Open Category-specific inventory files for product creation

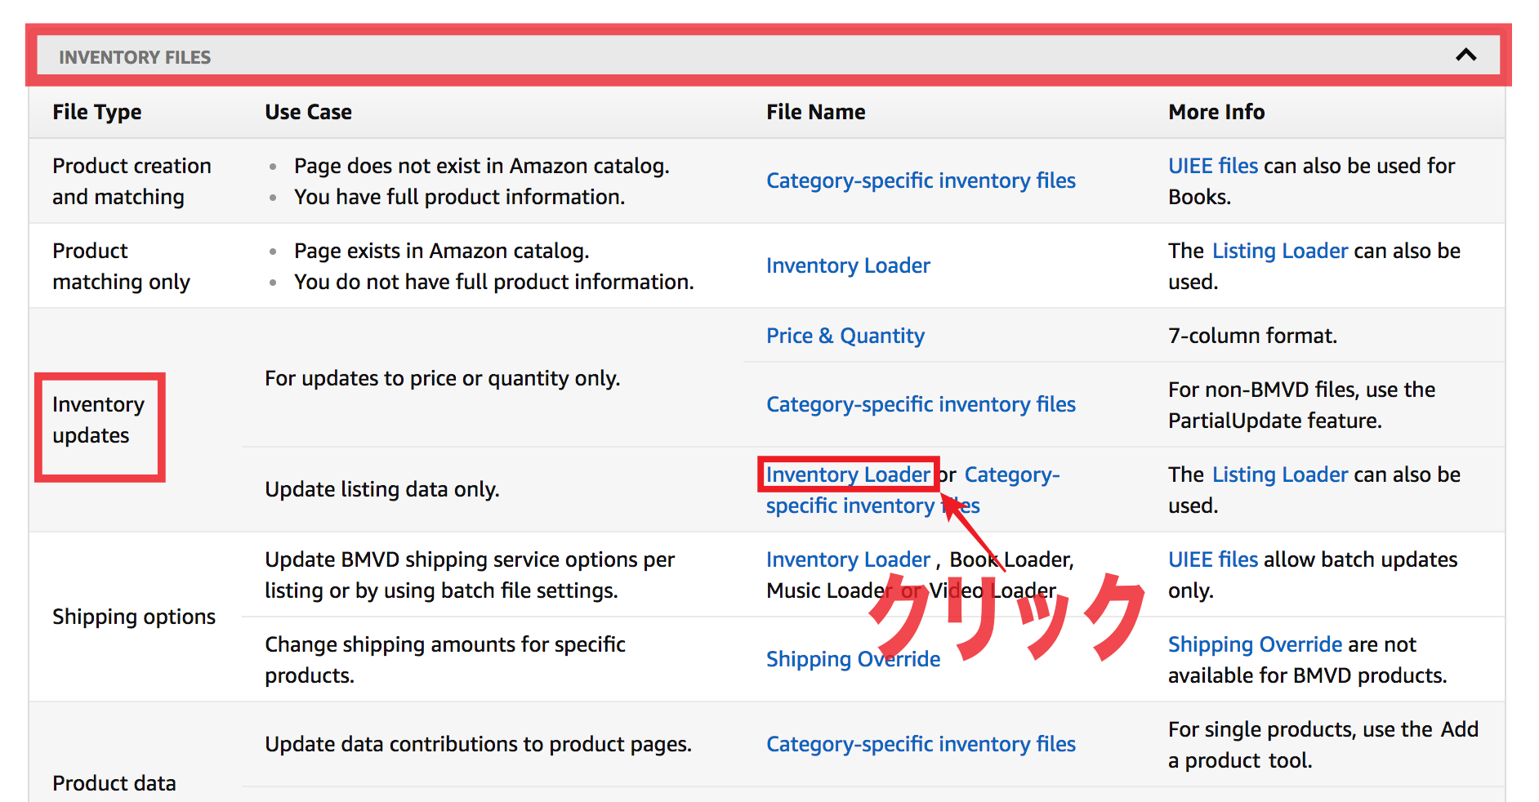pos(921,180)
